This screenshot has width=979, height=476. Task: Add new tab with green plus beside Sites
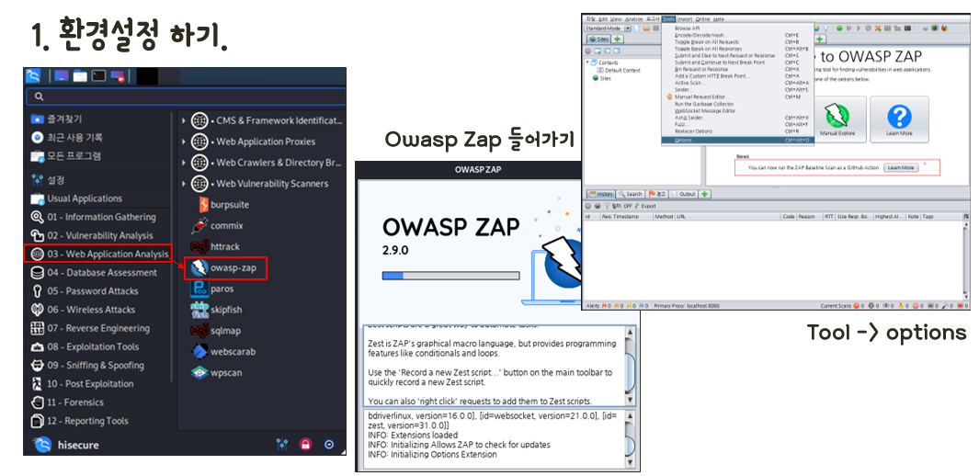[x=618, y=40]
